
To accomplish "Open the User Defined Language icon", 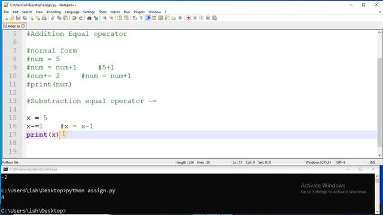I will 154,18.
